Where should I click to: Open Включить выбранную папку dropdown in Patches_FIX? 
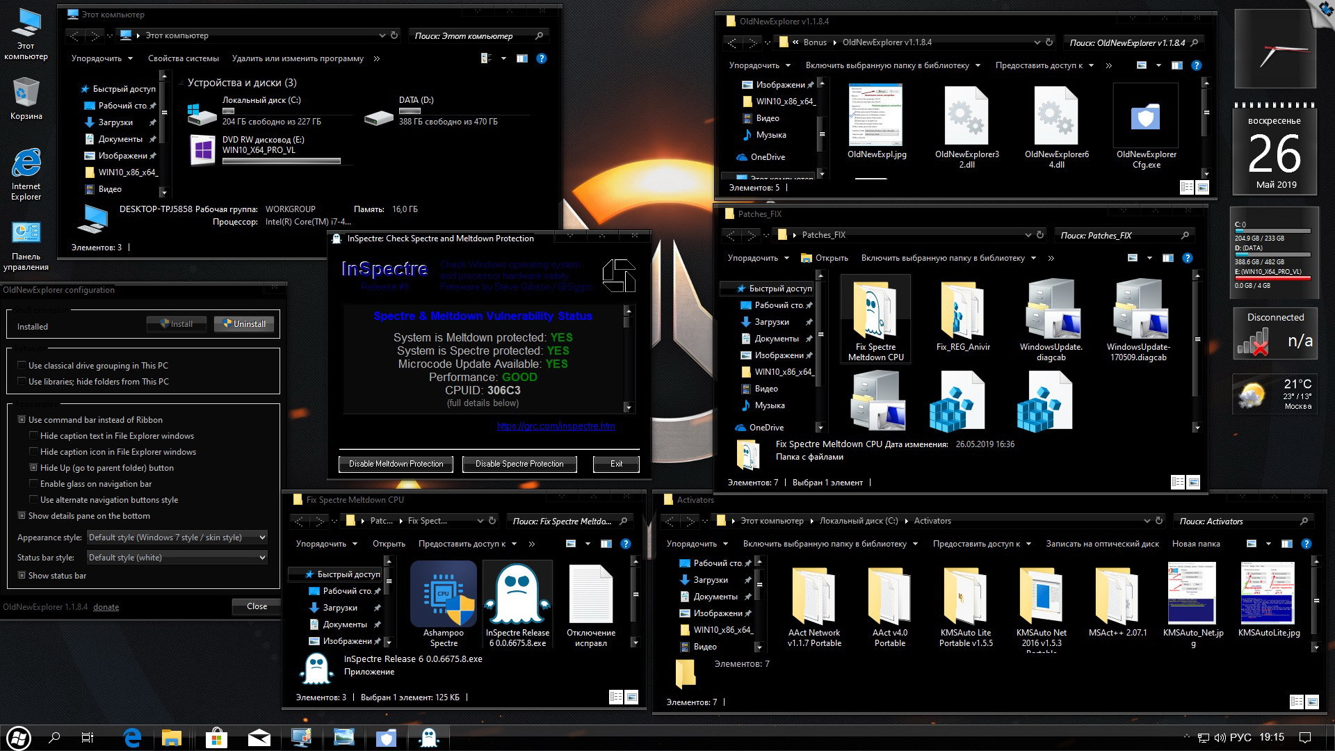[x=948, y=258]
